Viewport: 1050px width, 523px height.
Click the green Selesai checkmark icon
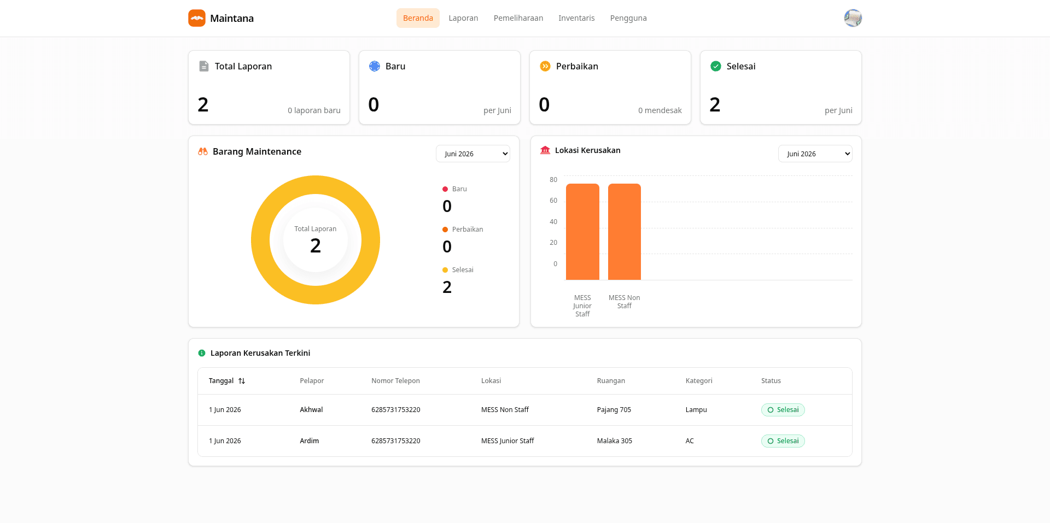716,66
